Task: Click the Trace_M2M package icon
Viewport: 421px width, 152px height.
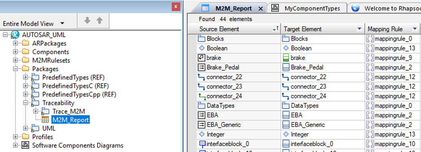Action: coord(45,111)
